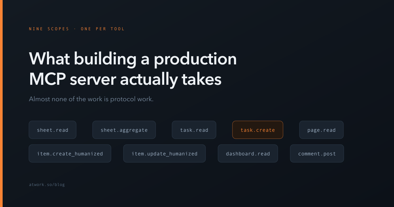Click the word Almost in subtitle
The width and height of the screenshot is (394, 207).
click(x=39, y=99)
